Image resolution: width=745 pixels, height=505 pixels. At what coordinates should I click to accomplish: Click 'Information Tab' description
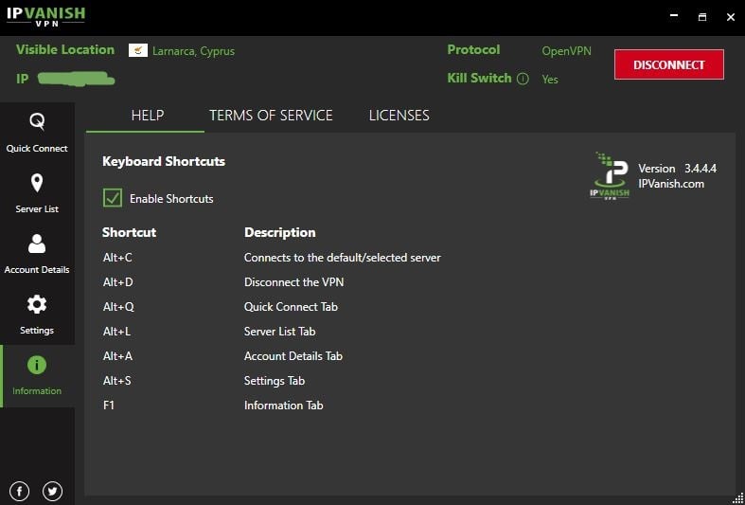(x=283, y=406)
